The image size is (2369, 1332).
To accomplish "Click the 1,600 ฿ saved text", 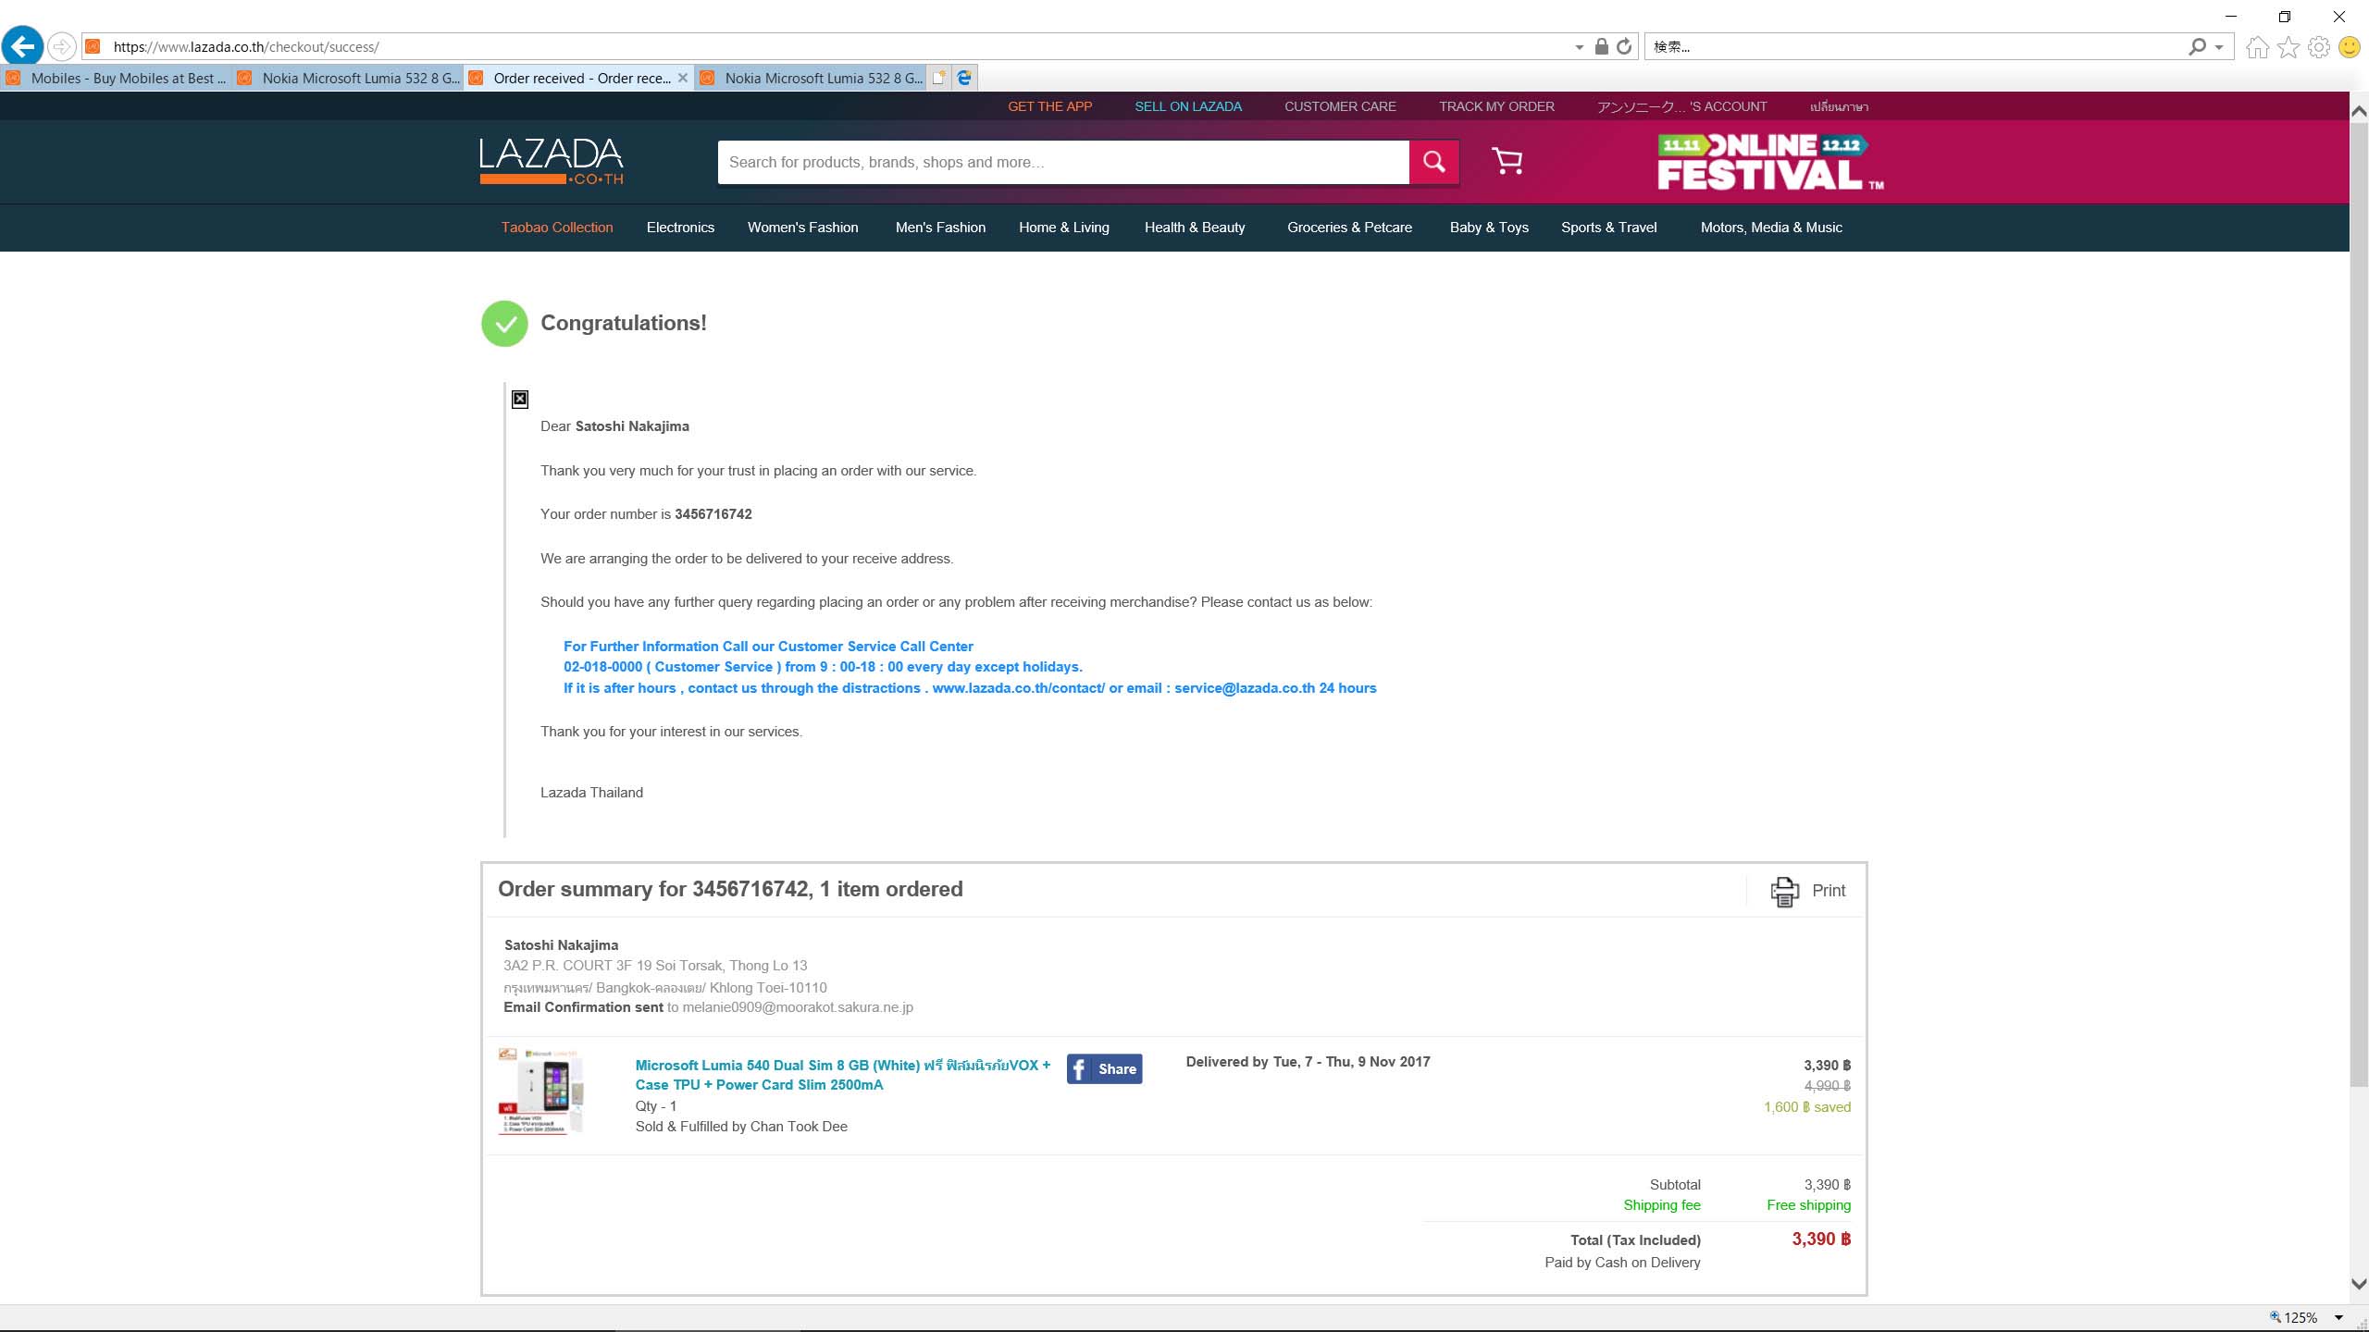I will coord(1806,1107).
